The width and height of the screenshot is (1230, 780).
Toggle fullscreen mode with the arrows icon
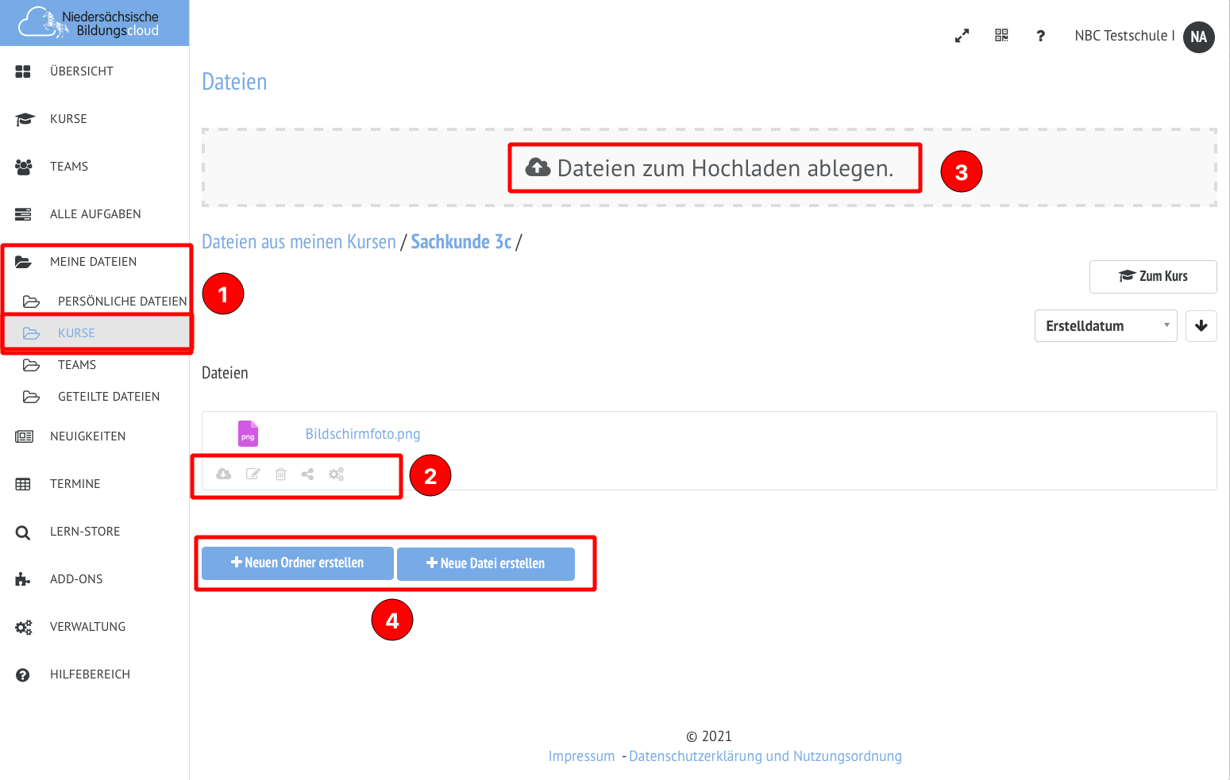962,36
